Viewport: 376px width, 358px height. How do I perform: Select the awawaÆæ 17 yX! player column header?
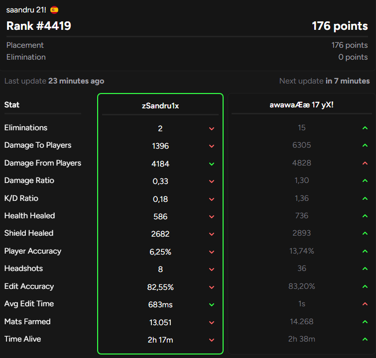click(x=301, y=104)
